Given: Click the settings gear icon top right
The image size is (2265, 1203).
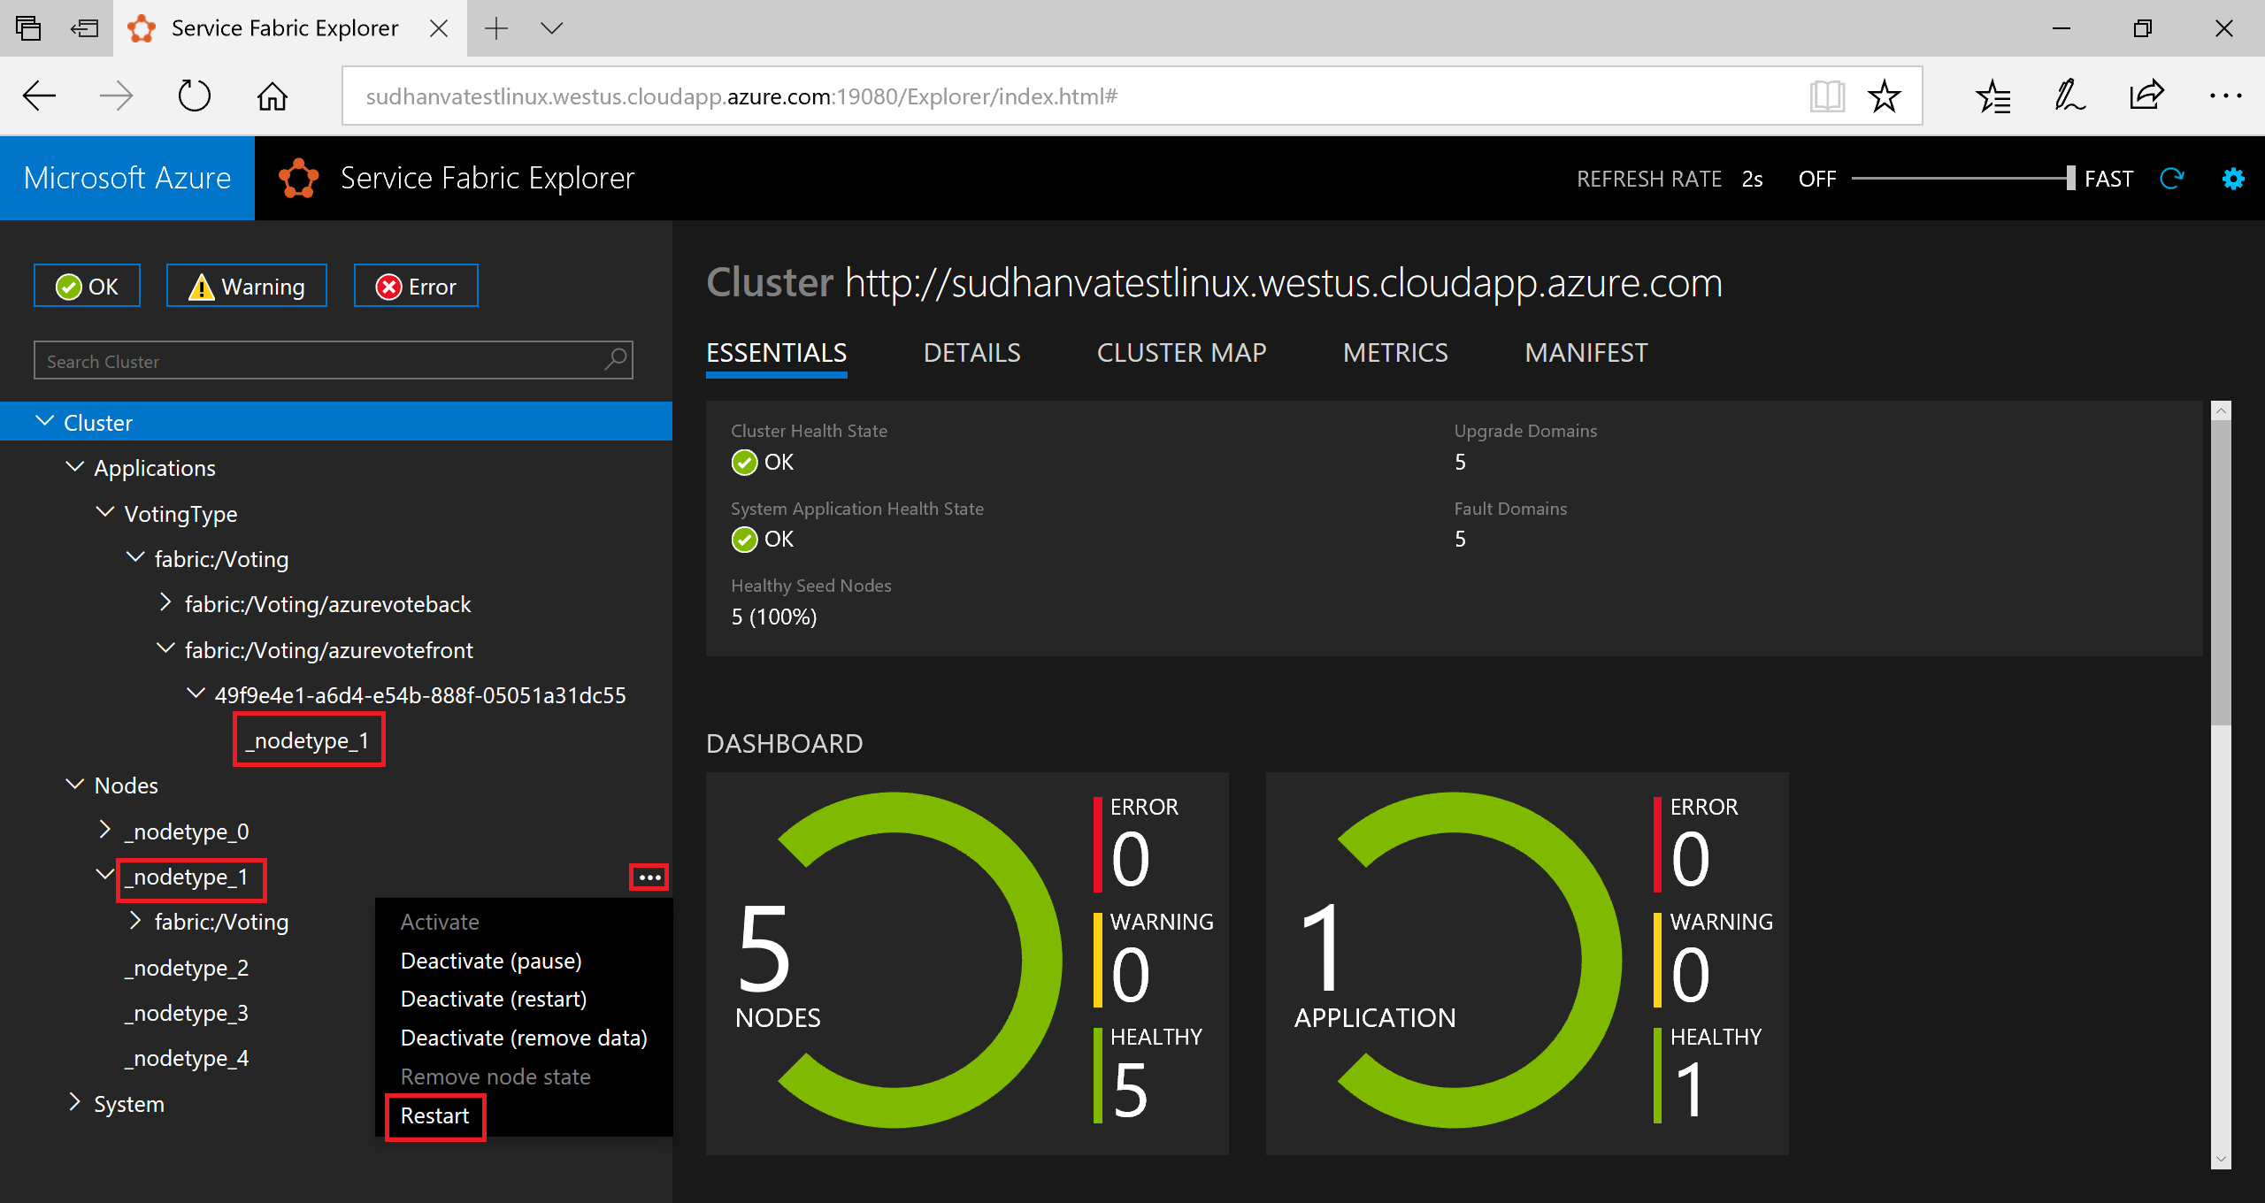Looking at the screenshot, I should click(2233, 179).
